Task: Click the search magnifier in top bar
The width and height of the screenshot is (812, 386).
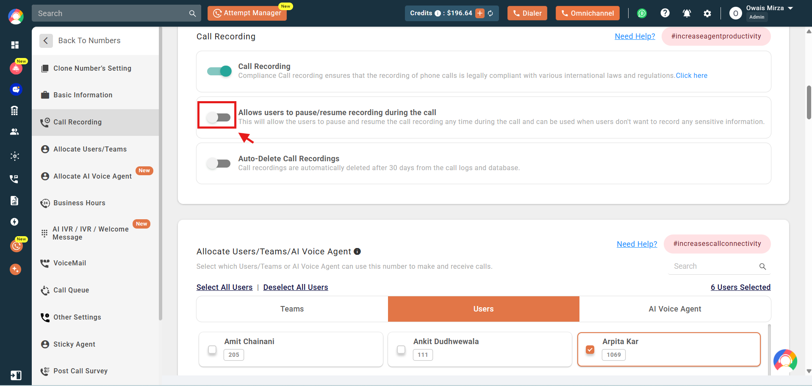Action: coord(192,14)
